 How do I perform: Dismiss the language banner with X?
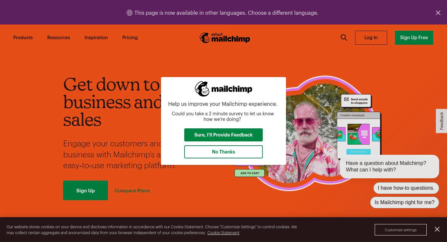(438, 13)
